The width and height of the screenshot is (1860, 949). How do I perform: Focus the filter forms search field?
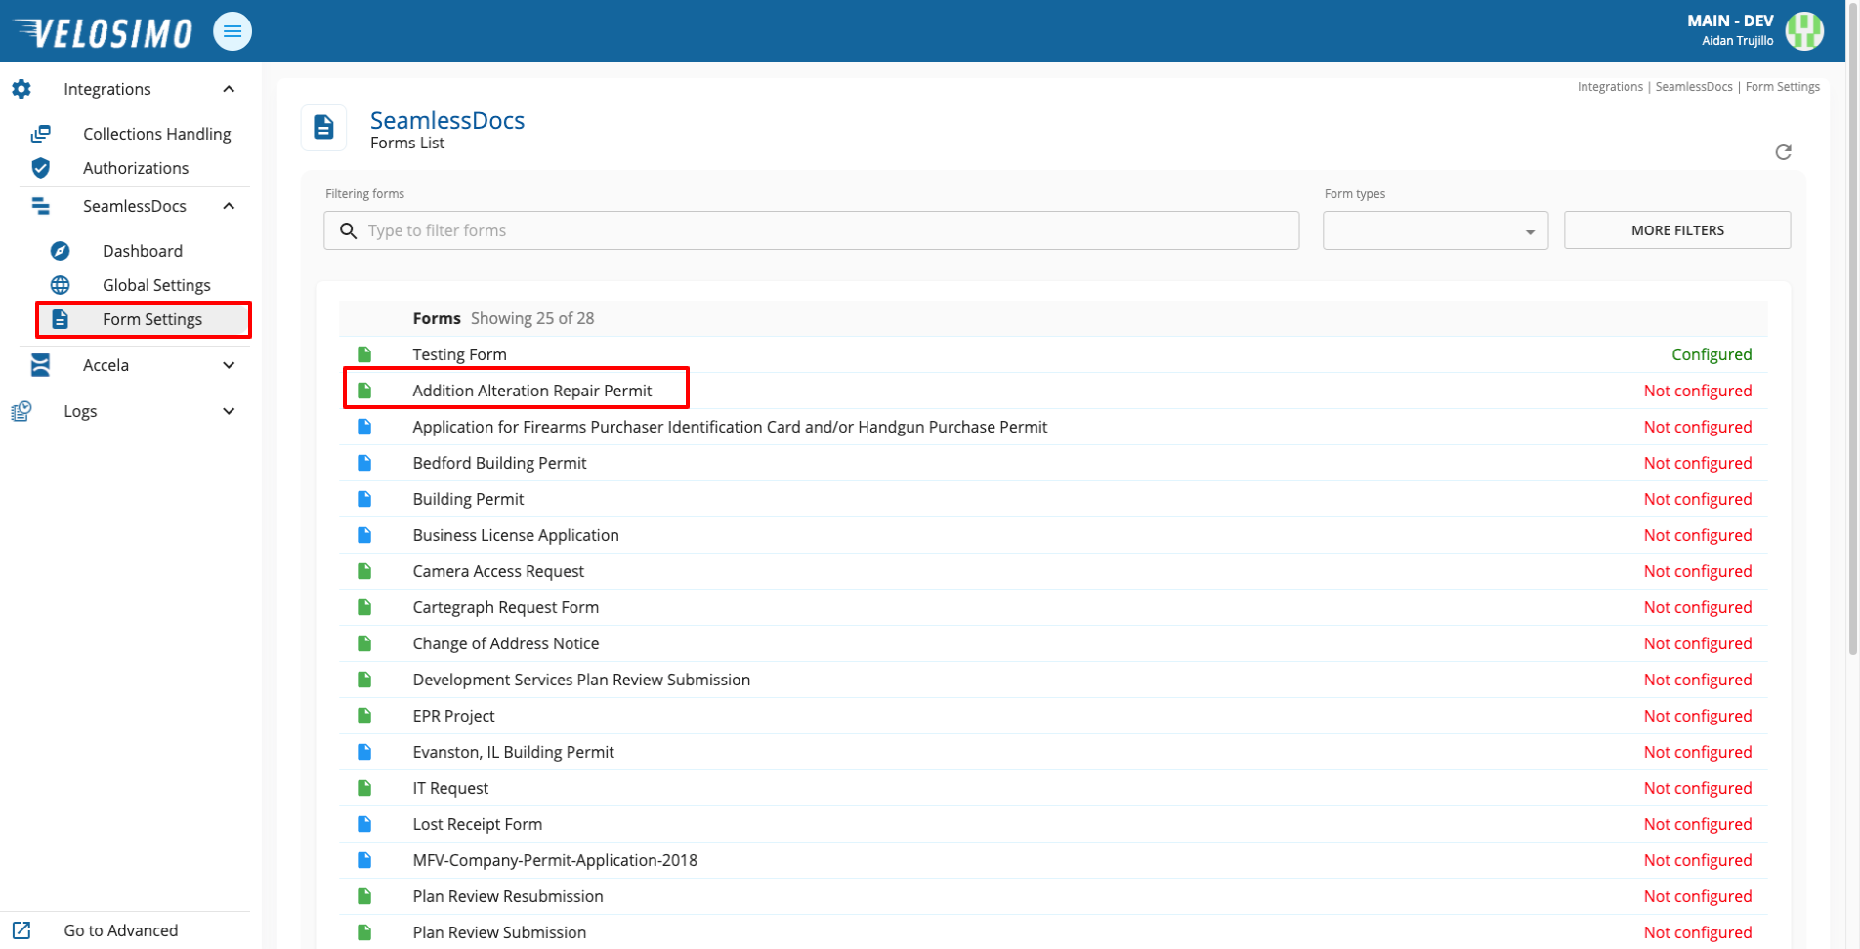tap(812, 230)
